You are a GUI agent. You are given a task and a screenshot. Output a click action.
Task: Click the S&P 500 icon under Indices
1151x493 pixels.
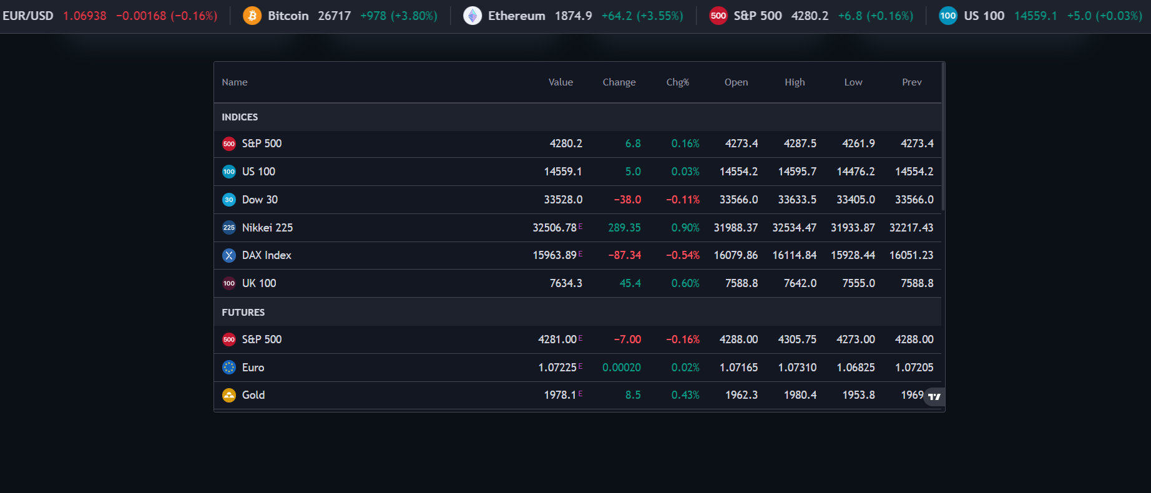pos(229,144)
